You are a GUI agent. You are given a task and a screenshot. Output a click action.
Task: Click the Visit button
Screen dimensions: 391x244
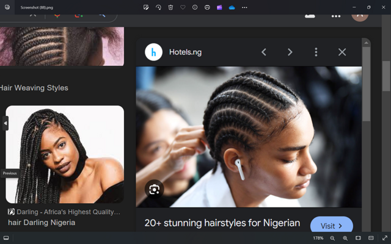point(332,226)
